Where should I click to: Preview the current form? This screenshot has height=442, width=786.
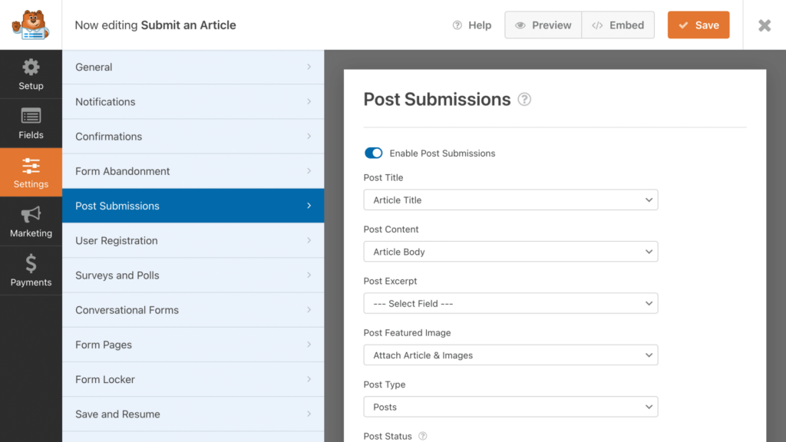[x=543, y=25]
